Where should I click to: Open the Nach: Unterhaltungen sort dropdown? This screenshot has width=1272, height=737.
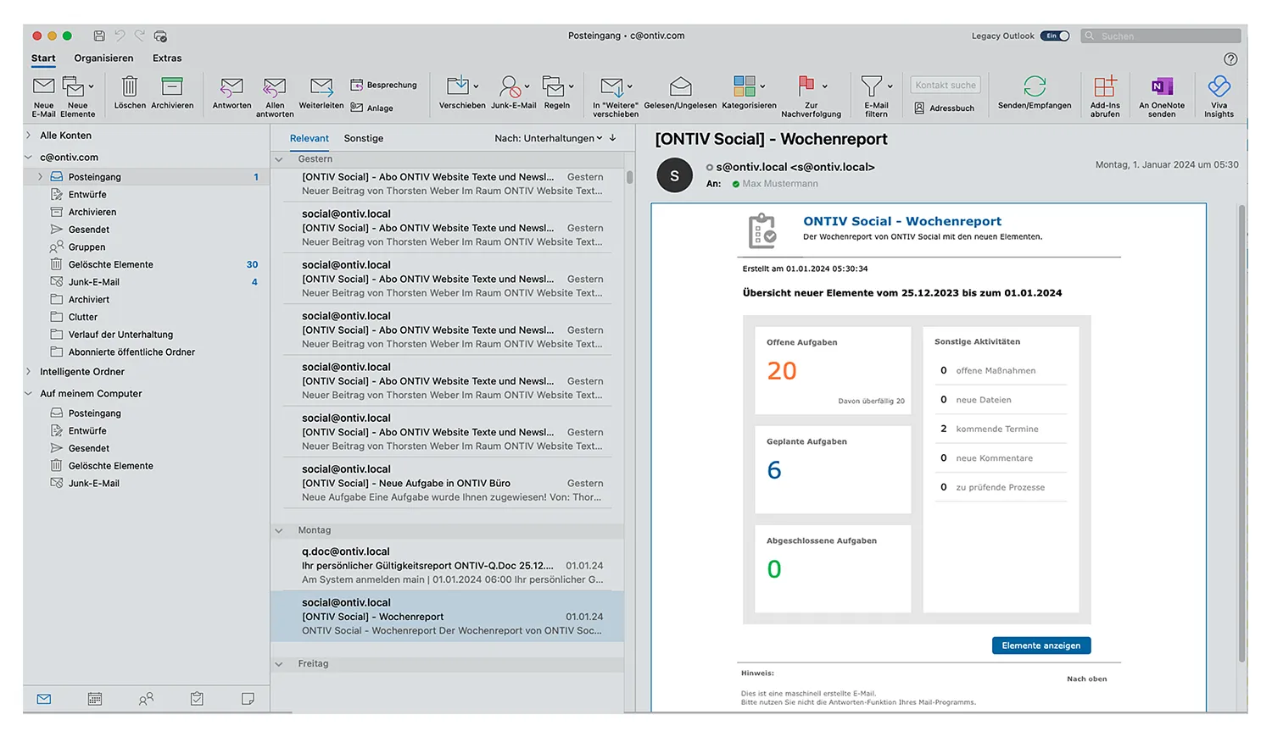[548, 138]
